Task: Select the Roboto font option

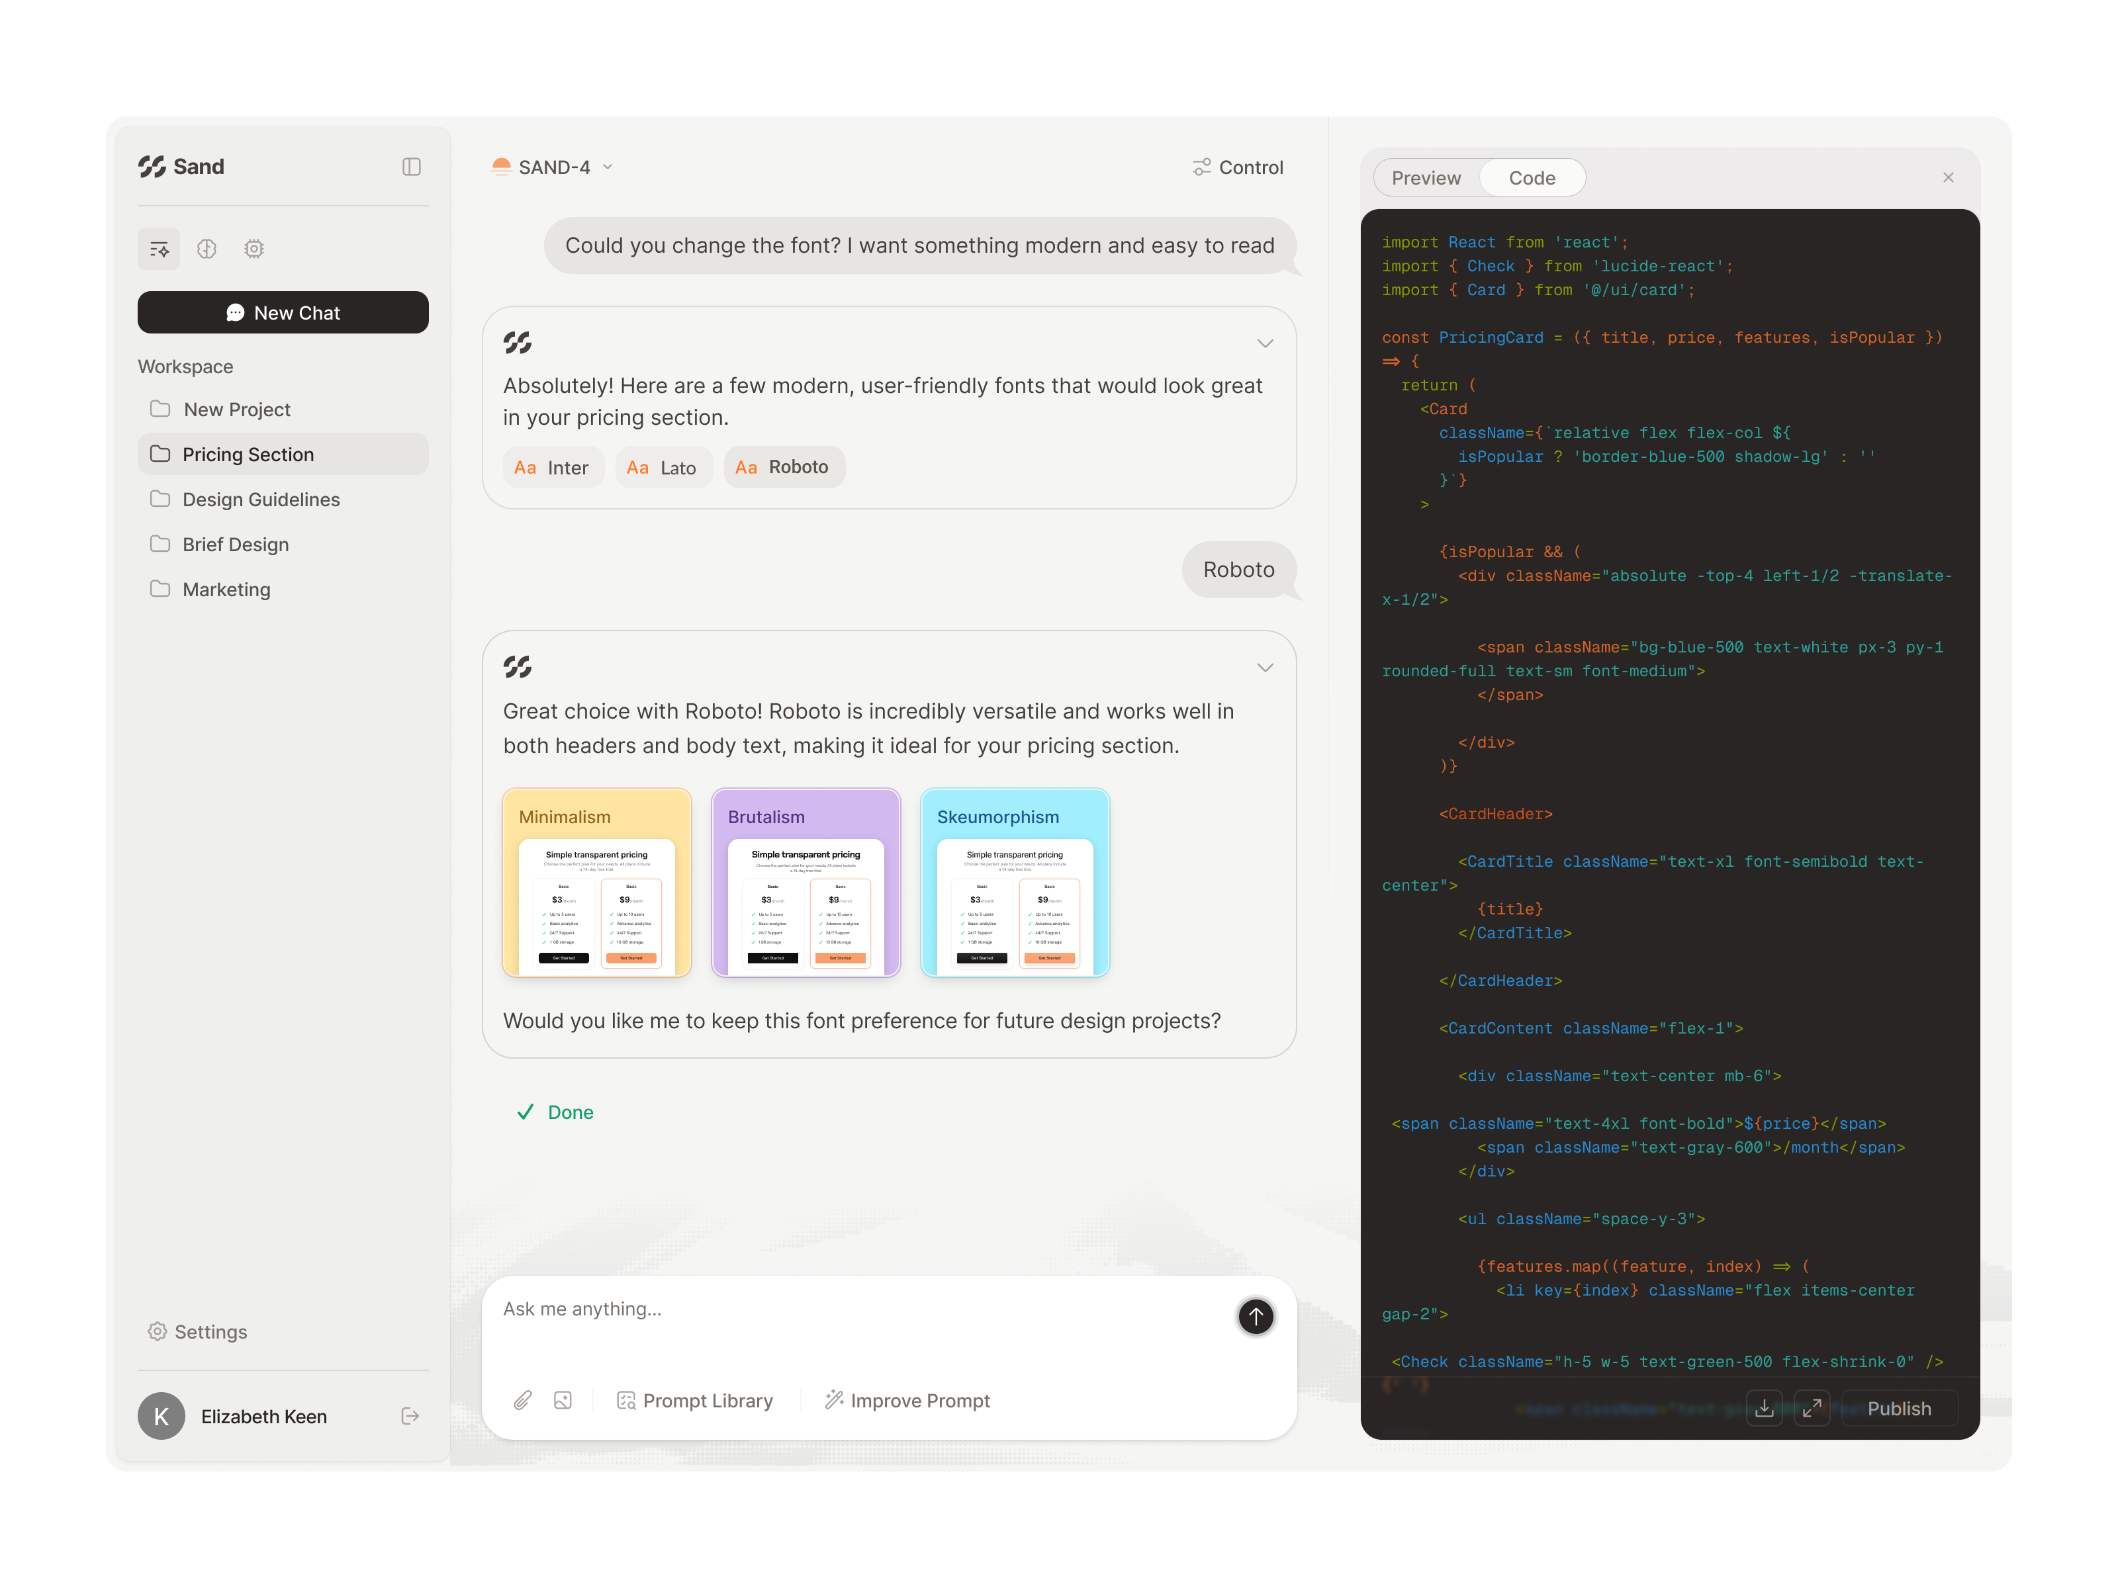Action: (x=784, y=467)
